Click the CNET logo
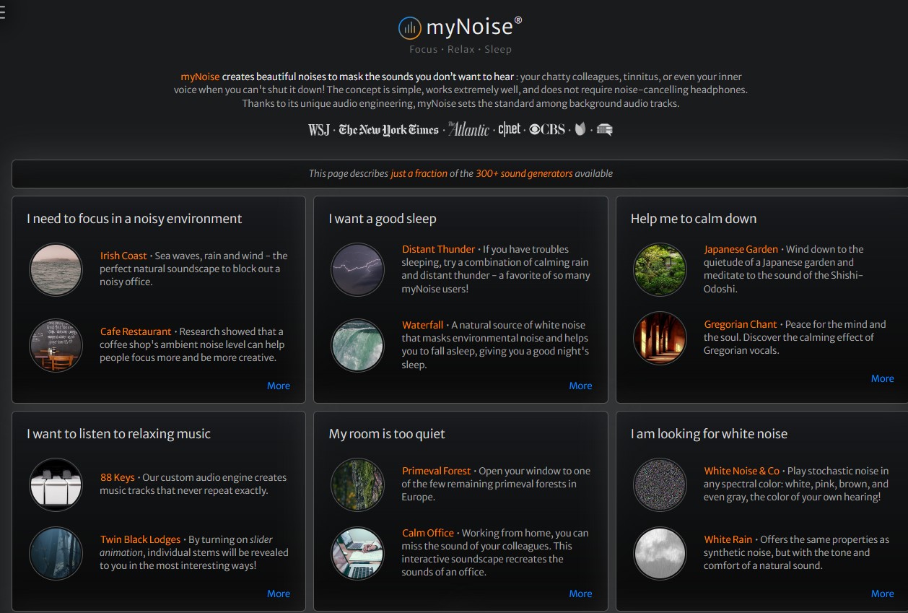The image size is (908, 613). 510,129
